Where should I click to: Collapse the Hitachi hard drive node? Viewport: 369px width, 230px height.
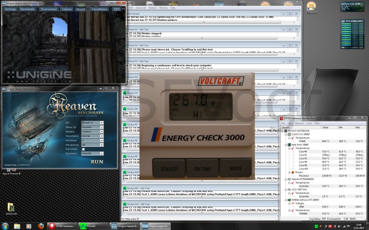click(286, 179)
